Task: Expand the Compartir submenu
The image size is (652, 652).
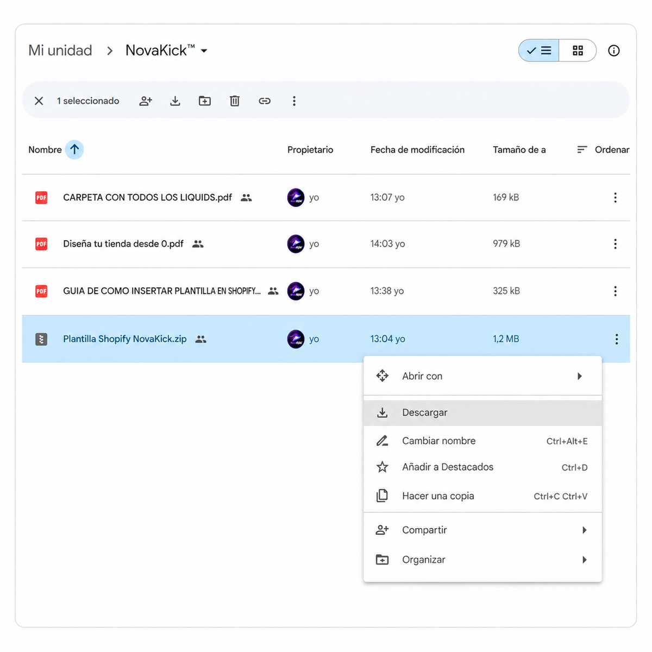Action: click(482, 530)
